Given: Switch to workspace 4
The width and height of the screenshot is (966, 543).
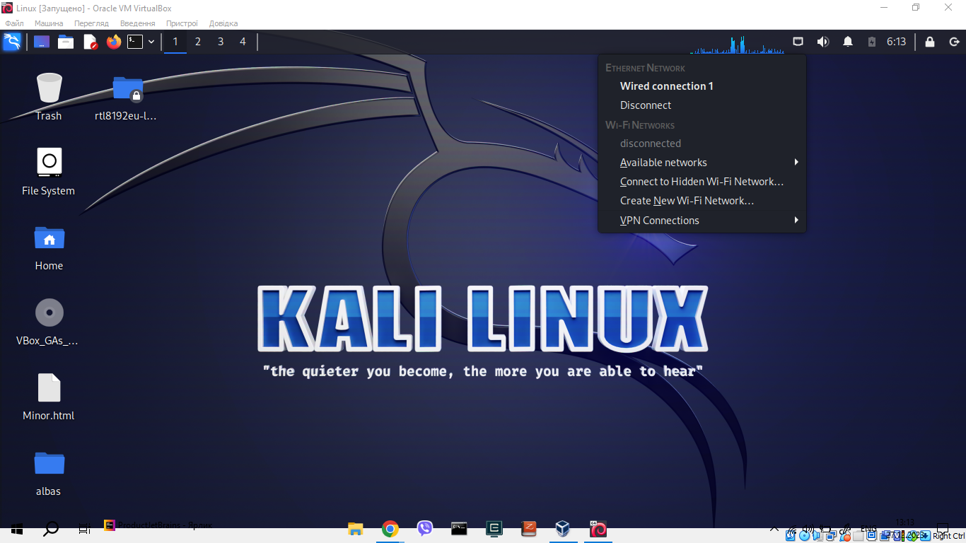Looking at the screenshot, I should pyautogui.click(x=243, y=42).
